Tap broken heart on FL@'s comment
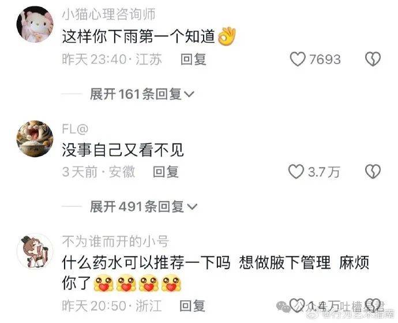 373,172
